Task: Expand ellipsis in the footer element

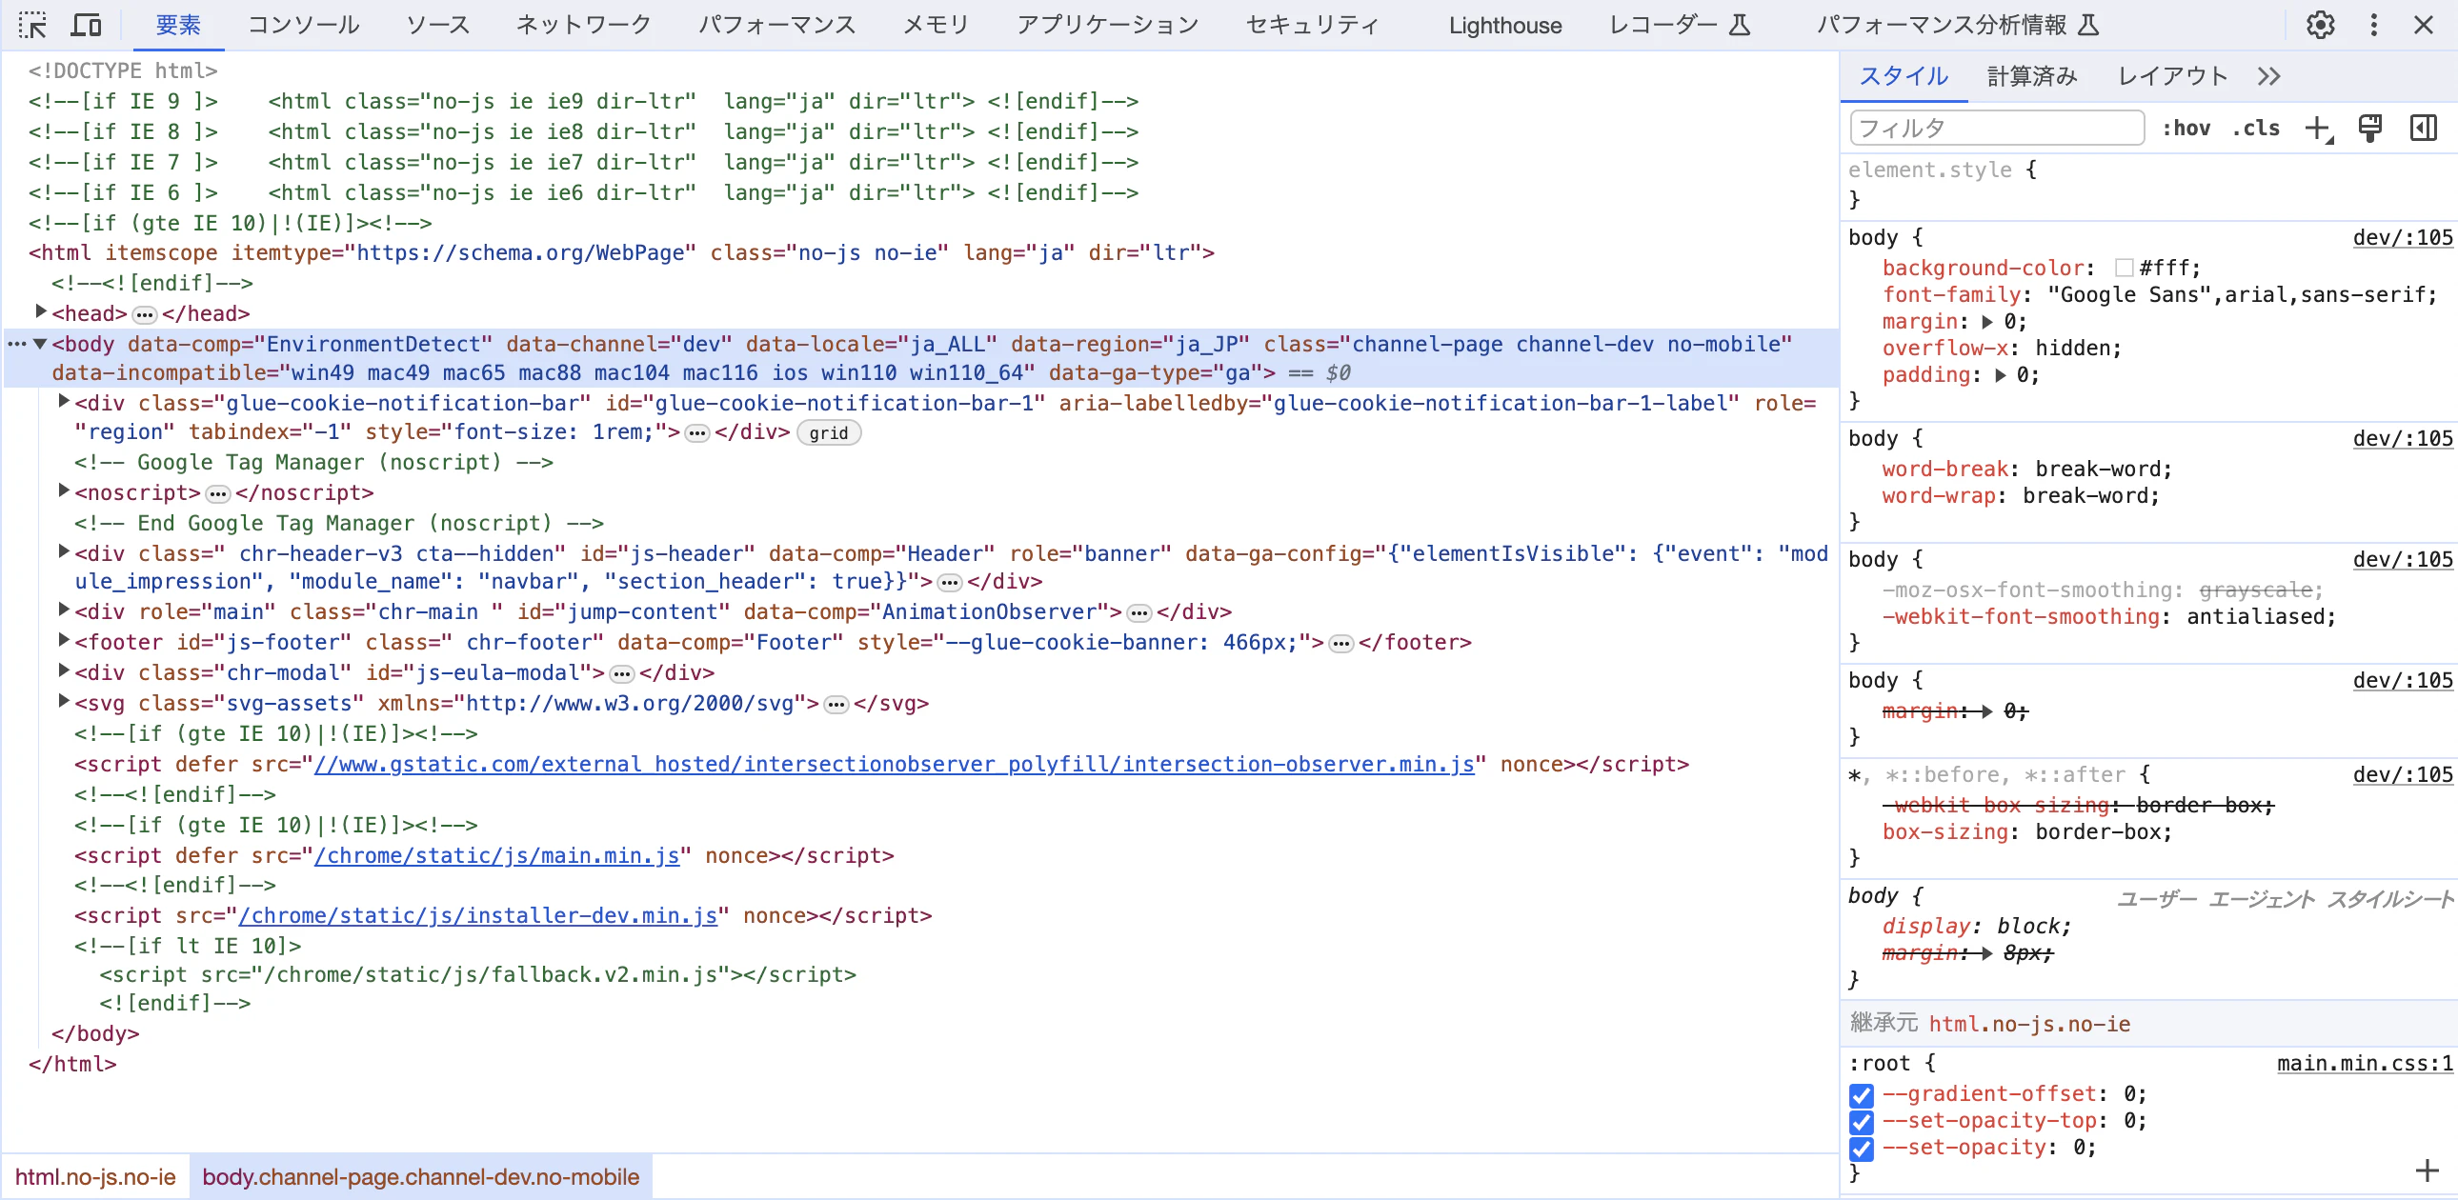Action: pos(1341,644)
